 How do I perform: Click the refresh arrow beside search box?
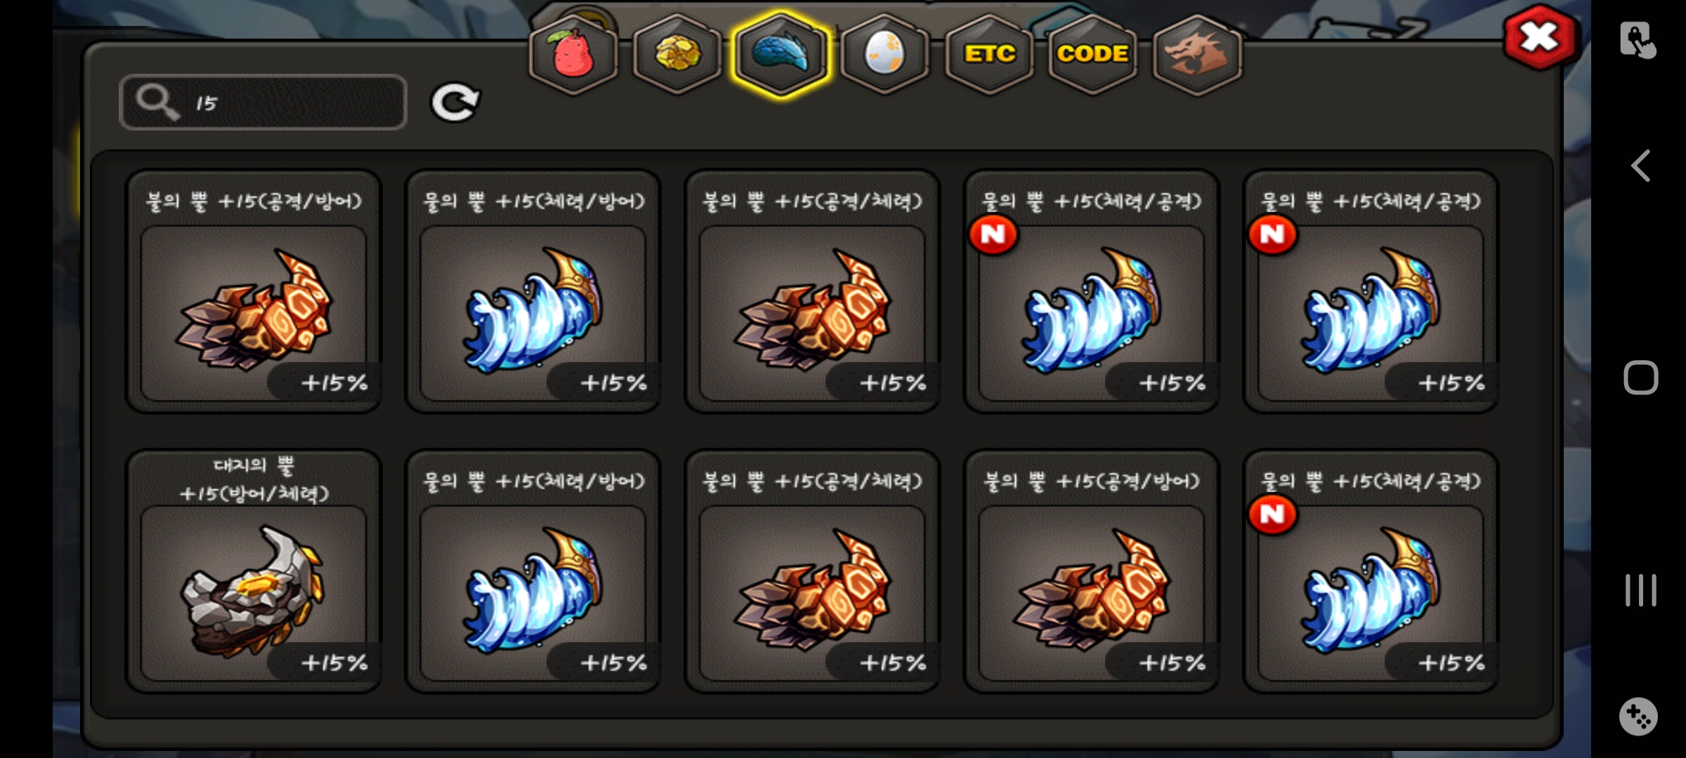click(455, 102)
